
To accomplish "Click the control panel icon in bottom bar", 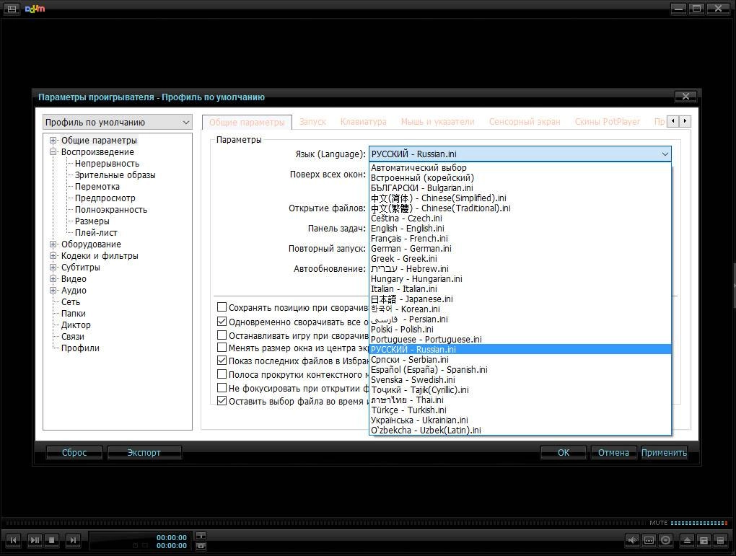I will (704, 540).
